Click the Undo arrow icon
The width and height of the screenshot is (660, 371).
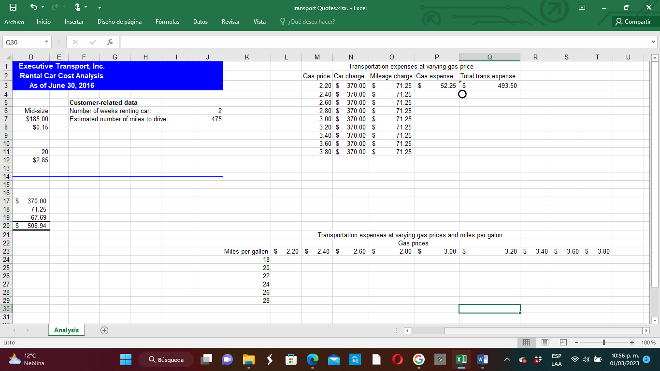pyautogui.click(x=33, y=8)
